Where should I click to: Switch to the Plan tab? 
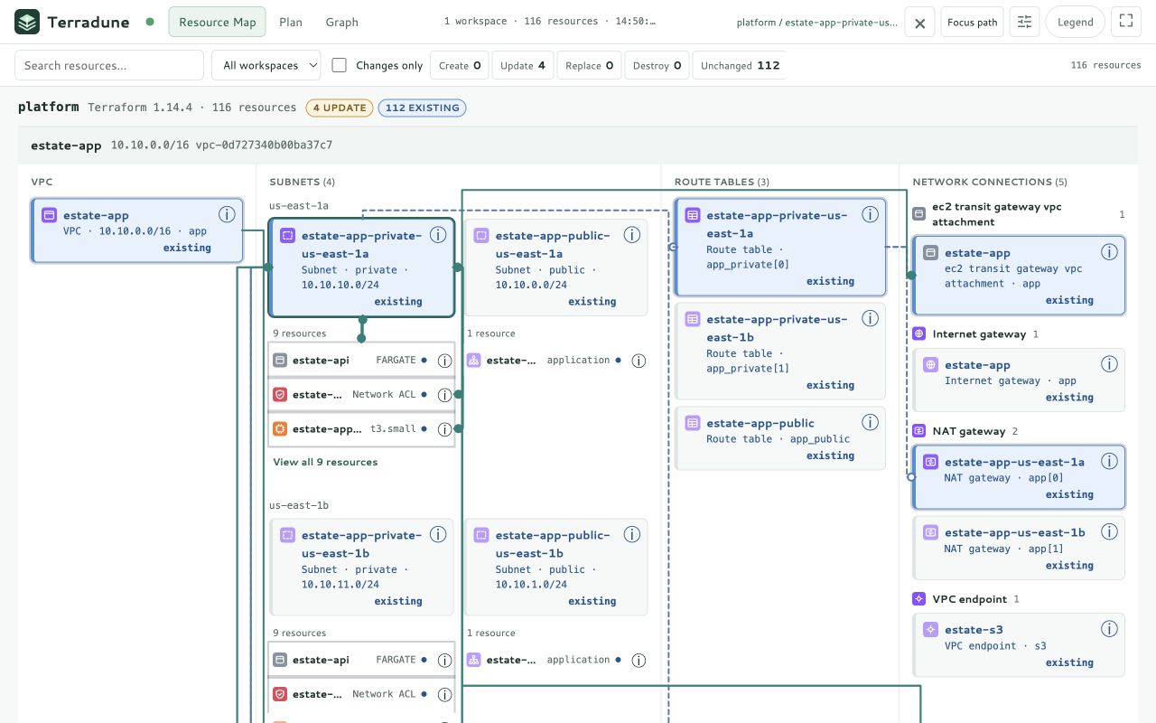(291, 22)
